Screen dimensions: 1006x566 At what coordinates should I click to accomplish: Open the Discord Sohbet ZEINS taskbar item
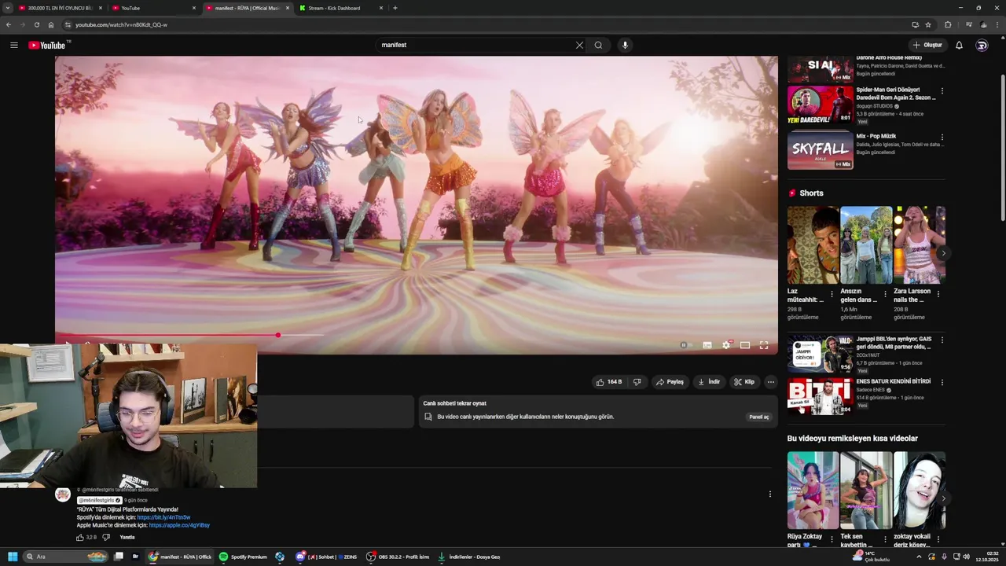click(x=327, y=557)
